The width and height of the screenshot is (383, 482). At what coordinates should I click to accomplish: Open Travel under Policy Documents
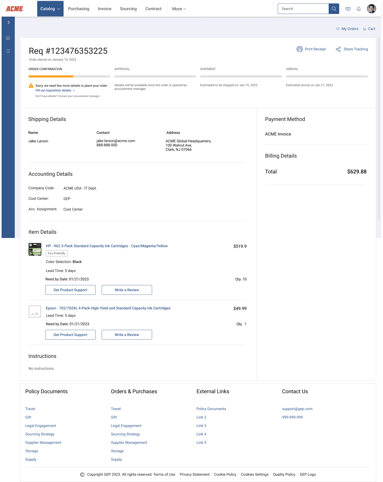[x=30, y=409]
